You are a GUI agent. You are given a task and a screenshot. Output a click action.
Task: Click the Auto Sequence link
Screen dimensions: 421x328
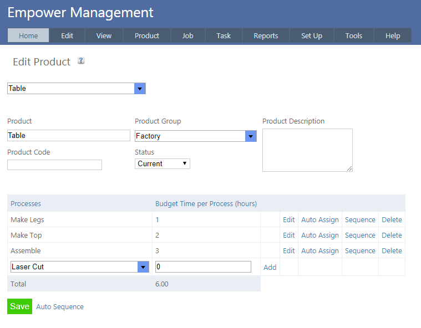pos(60,307)
